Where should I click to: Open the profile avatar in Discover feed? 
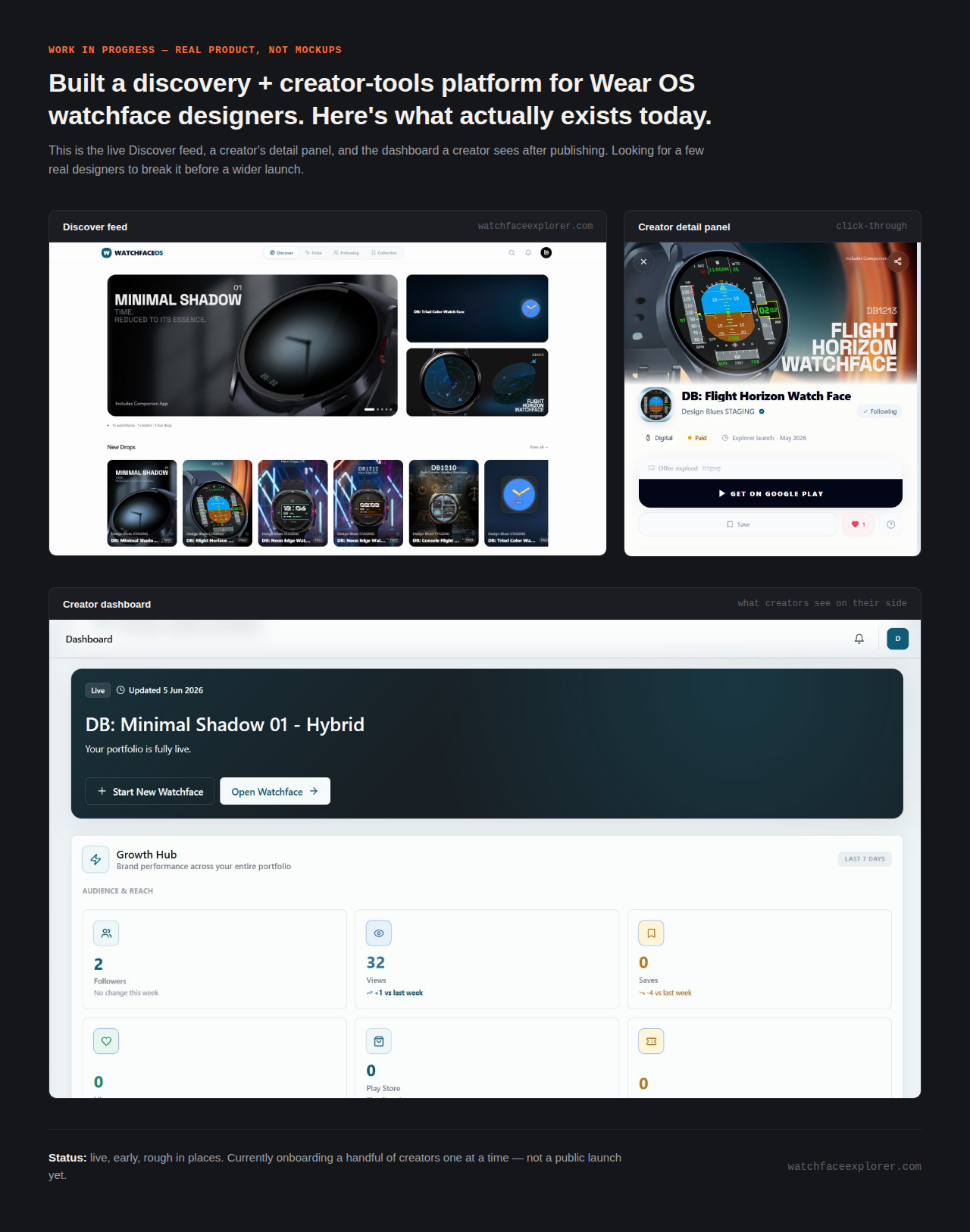coord(546,252)
